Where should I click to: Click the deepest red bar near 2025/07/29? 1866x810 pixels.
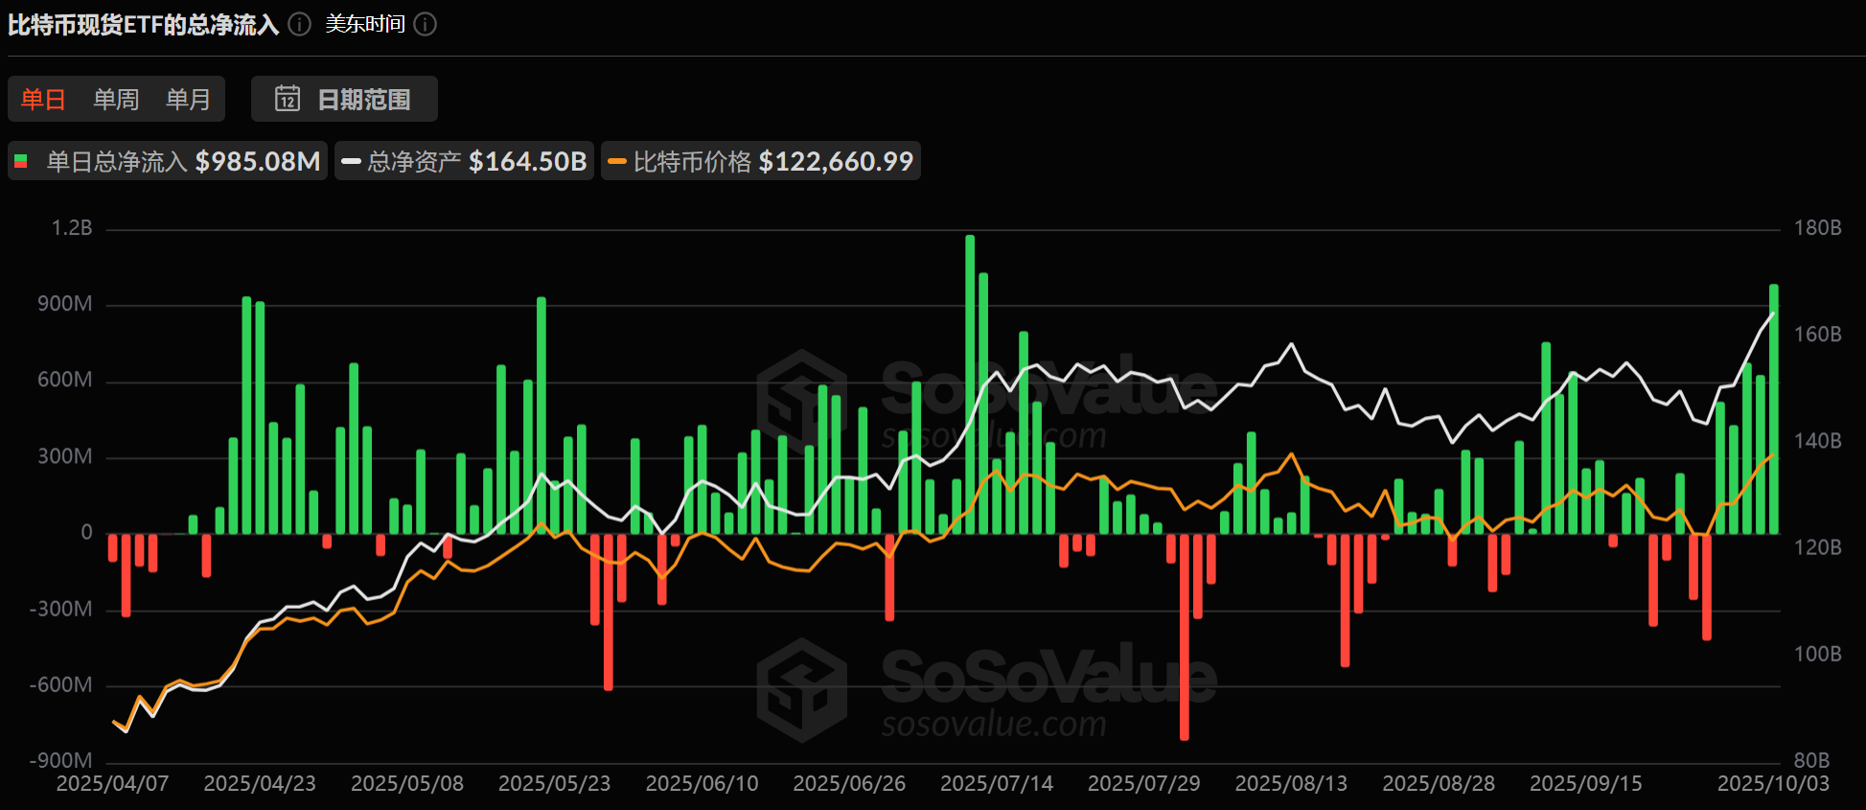1185,636
